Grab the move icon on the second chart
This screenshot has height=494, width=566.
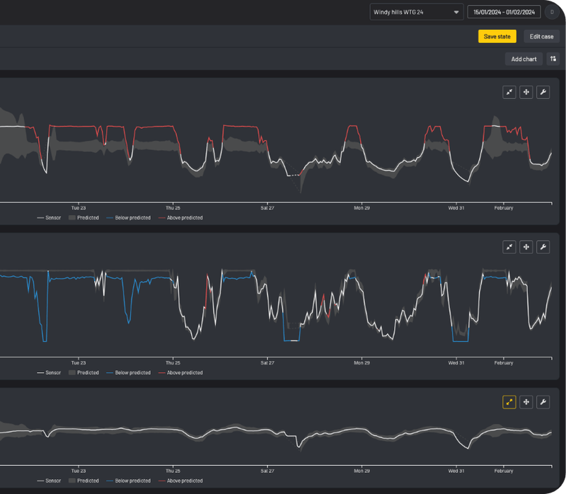click(x=526, y=247)
